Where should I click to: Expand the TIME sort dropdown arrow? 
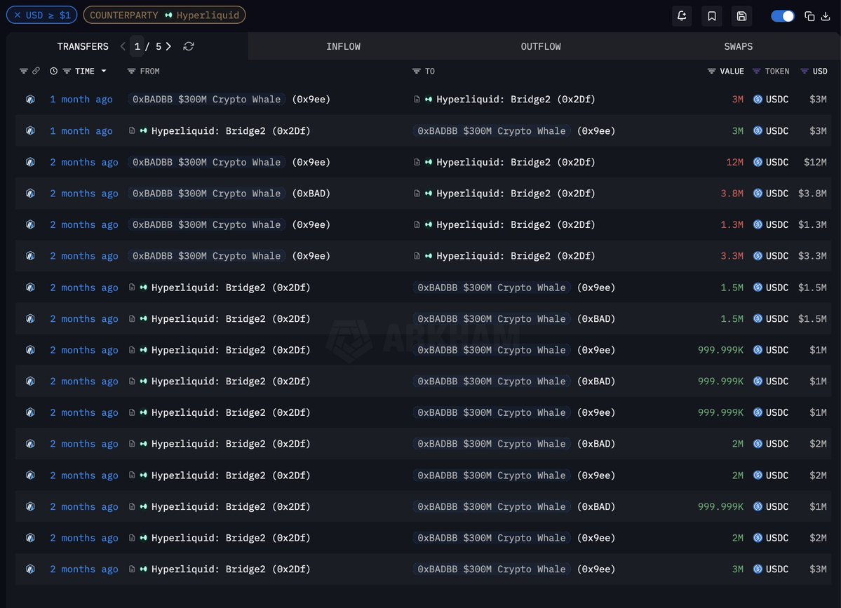tap(104, 71)
